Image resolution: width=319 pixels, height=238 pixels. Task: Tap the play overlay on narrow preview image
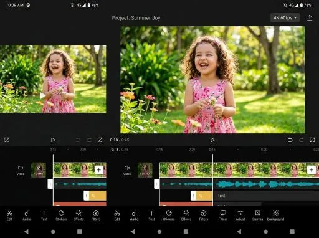42,95
